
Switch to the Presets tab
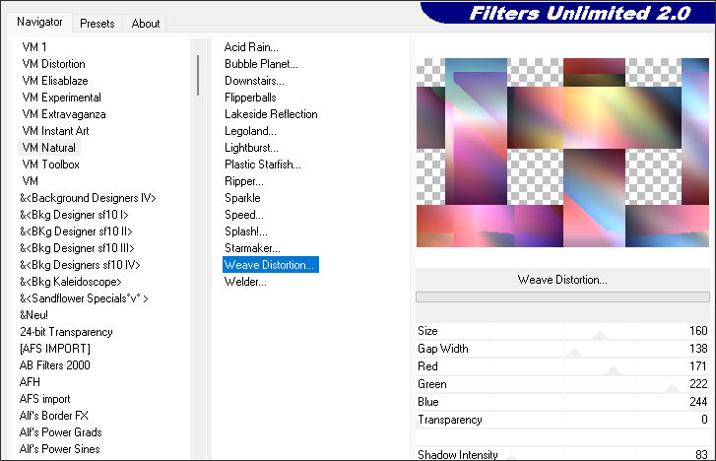(x=98, y=23)
